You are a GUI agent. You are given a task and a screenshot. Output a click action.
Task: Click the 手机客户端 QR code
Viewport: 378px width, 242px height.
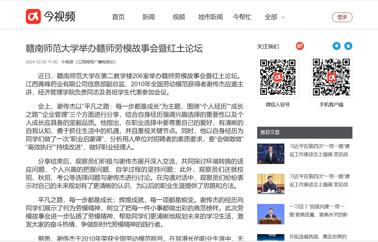(331, 77)
